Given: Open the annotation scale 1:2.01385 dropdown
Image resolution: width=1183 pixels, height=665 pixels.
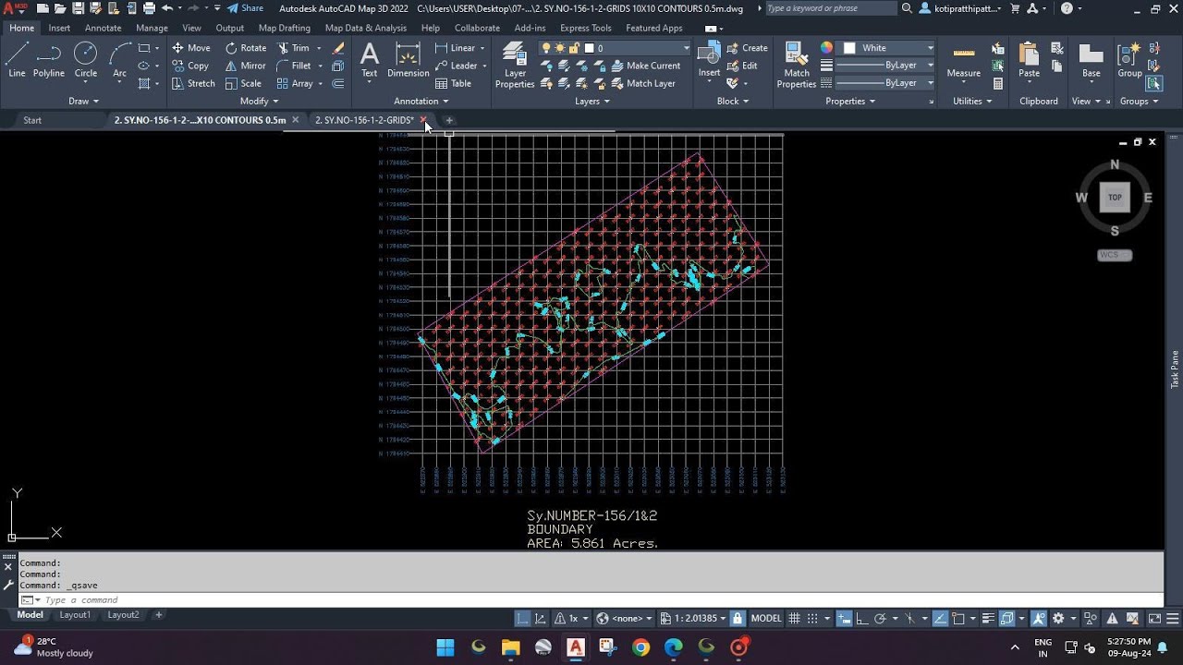Looking at the screenshot, I should [x=692, y=618].
